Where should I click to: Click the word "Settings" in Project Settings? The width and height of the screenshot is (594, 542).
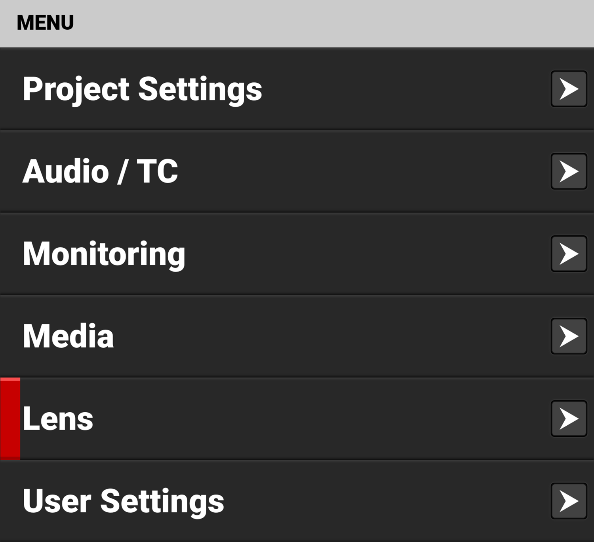pos(200,89)
